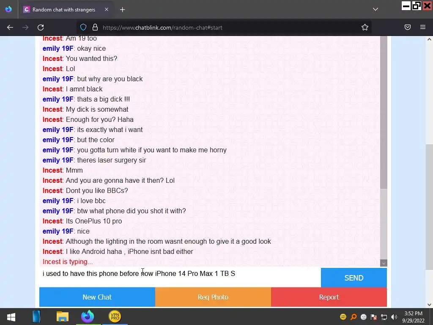The image size is (433, 325).
Task: Expand the list all tabs chevron
Action: [375, 9]
